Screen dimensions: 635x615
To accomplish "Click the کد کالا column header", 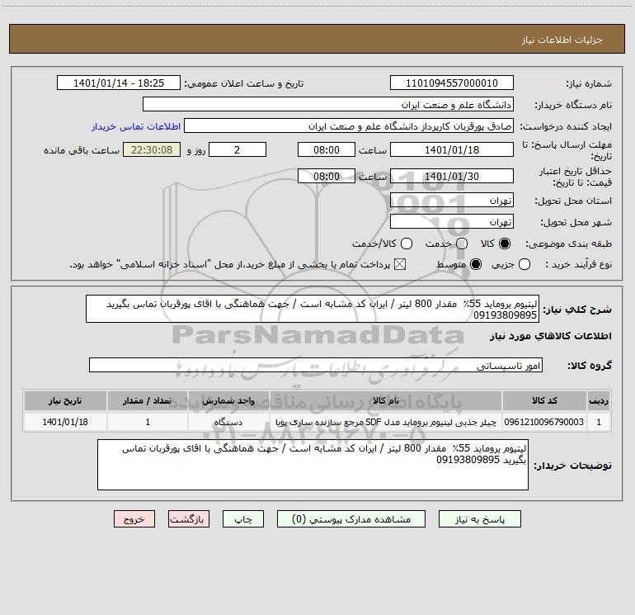I will coord(544,400).
